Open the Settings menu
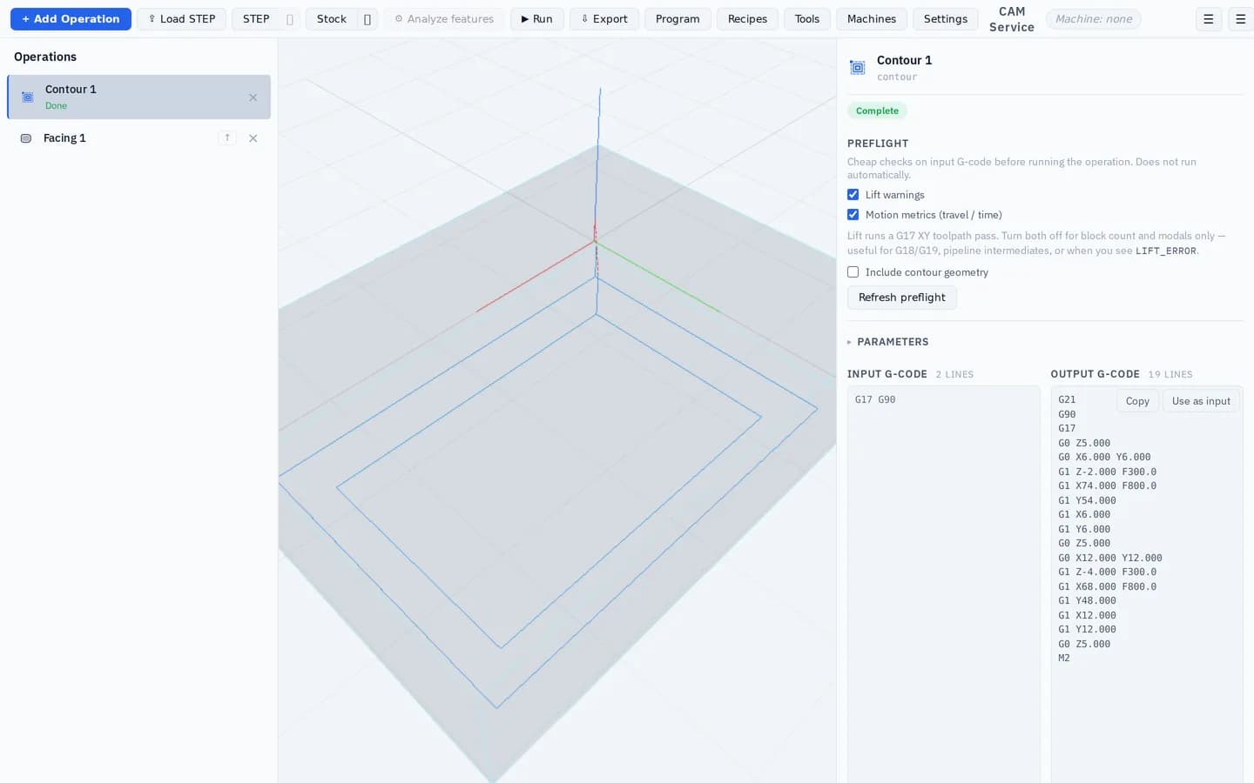The image size is (1254, 783). (946, 19)
